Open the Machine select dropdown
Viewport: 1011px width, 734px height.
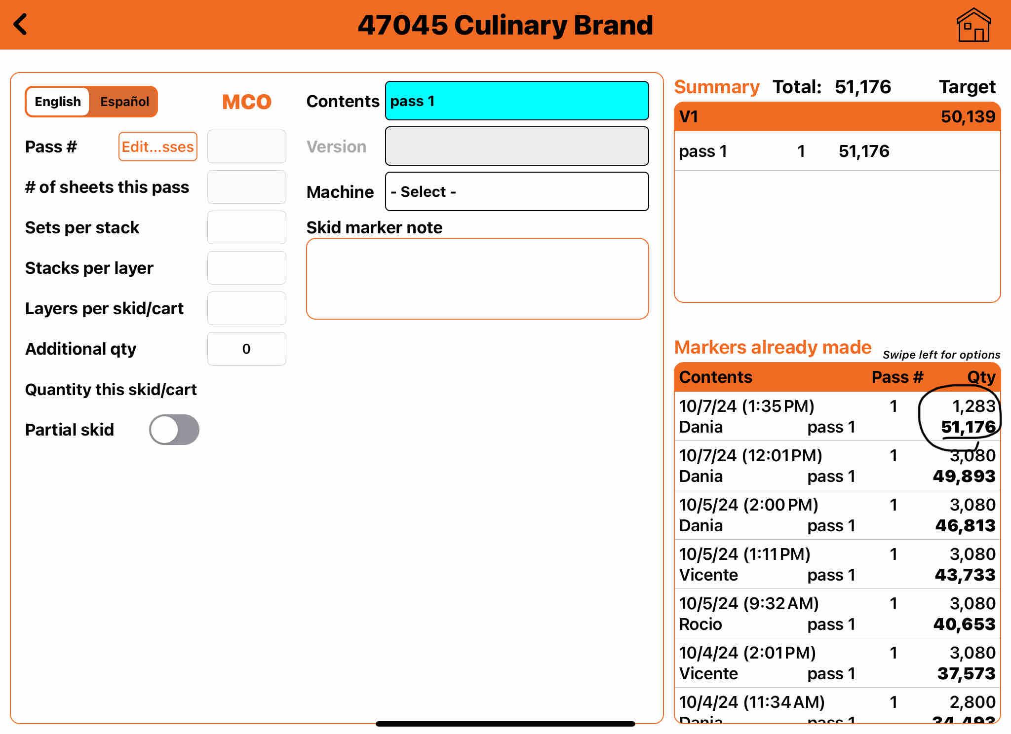(x=516, y=191)
